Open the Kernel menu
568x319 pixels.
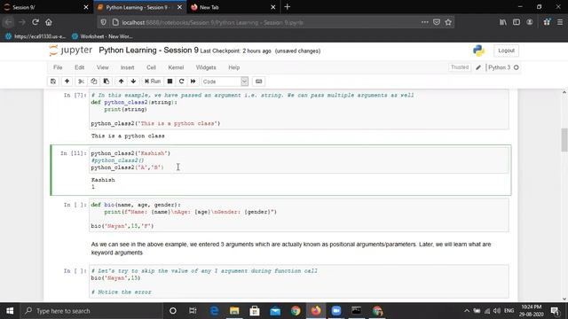coord(176,67)
